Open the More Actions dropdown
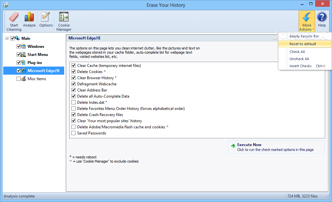The image size is (332, 202). pos(307,22)
